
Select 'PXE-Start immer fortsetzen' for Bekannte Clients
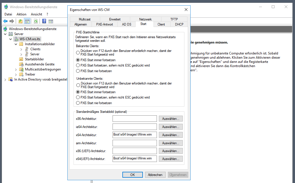pos(78,60)
